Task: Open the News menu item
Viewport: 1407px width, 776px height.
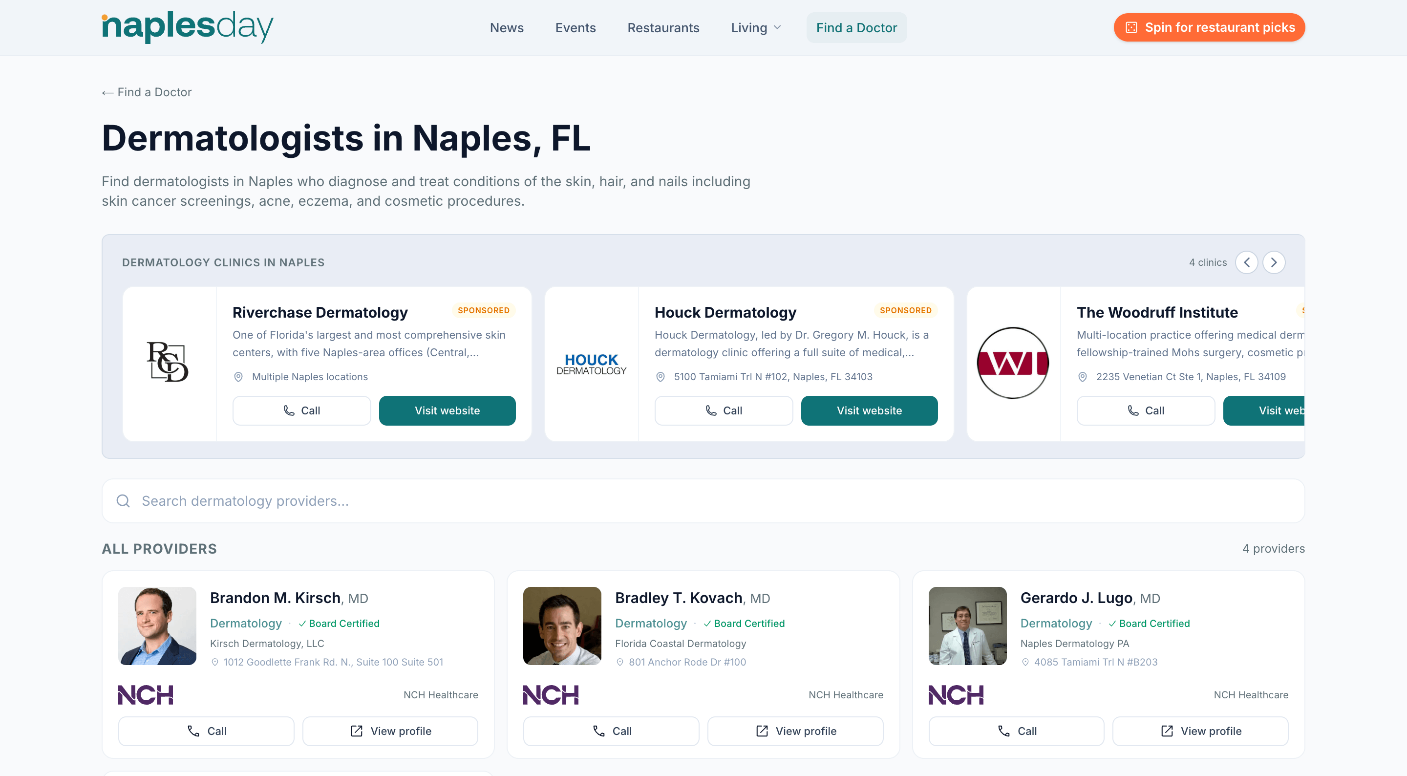Action: point(506,28)
